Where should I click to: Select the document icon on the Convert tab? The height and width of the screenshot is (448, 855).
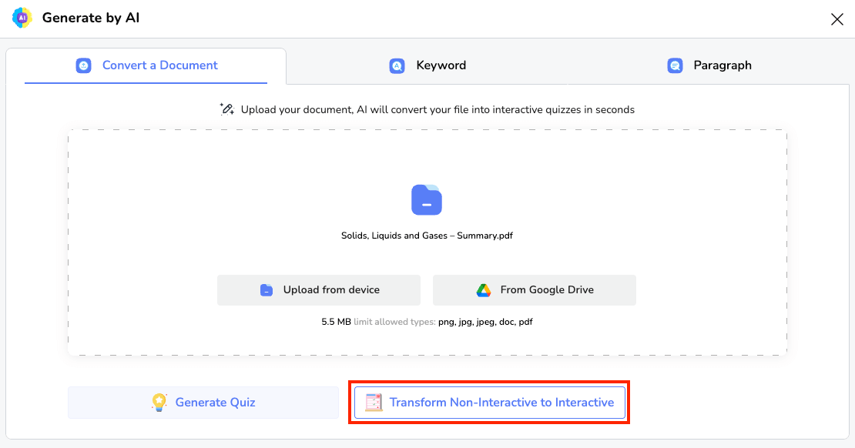[84, 65]
